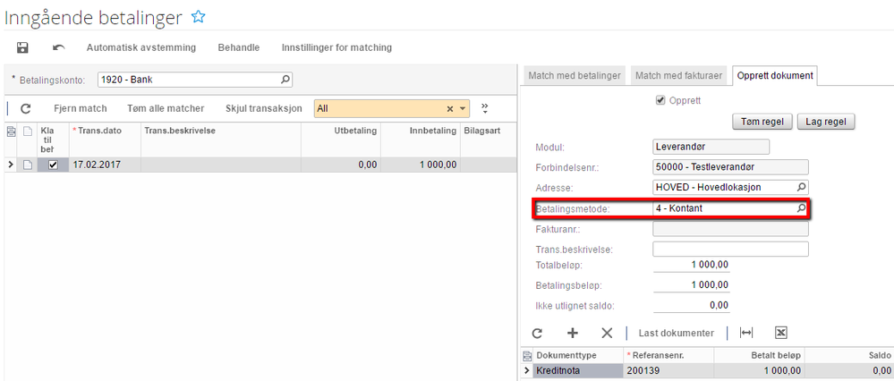The image size is (894, 381).
Task: Run Automatisk avstemming
Action: [x=141, y=47]
